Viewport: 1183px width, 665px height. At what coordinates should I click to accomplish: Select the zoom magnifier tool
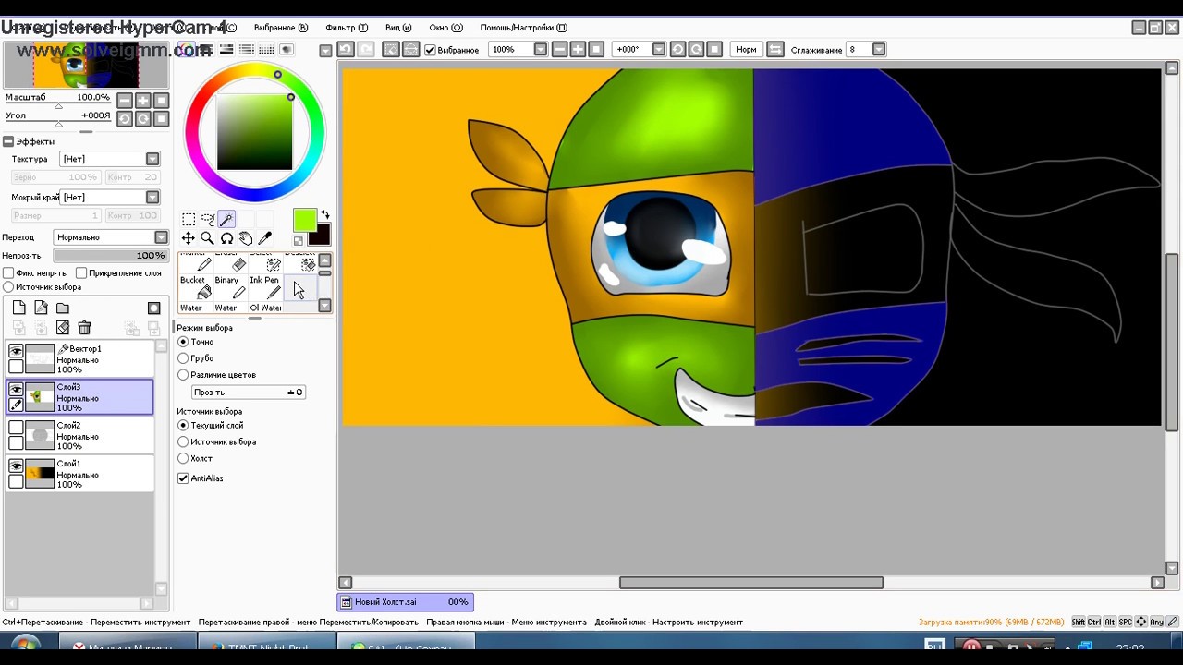coord(208,238)
